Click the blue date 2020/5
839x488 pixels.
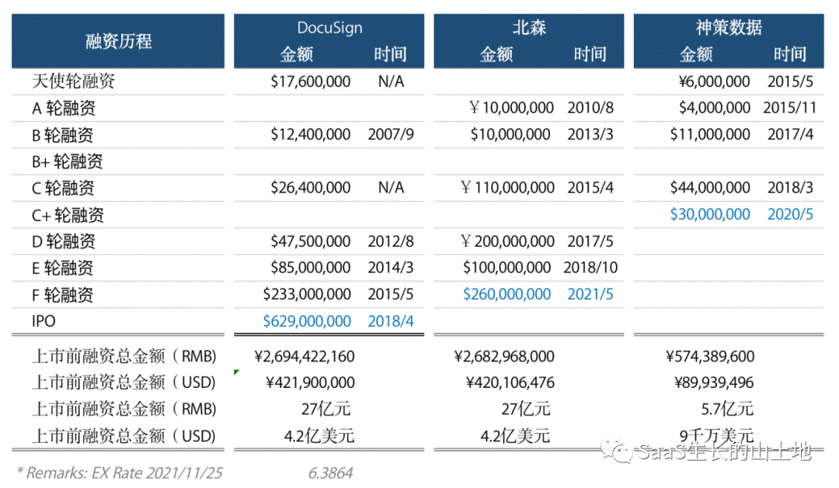coord(790,214)
